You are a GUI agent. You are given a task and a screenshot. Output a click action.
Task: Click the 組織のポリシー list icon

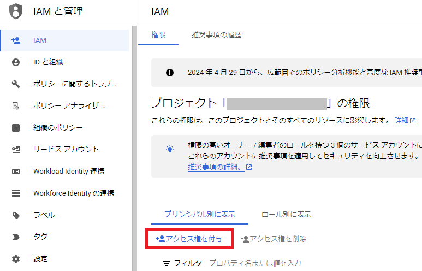[16, 128]
